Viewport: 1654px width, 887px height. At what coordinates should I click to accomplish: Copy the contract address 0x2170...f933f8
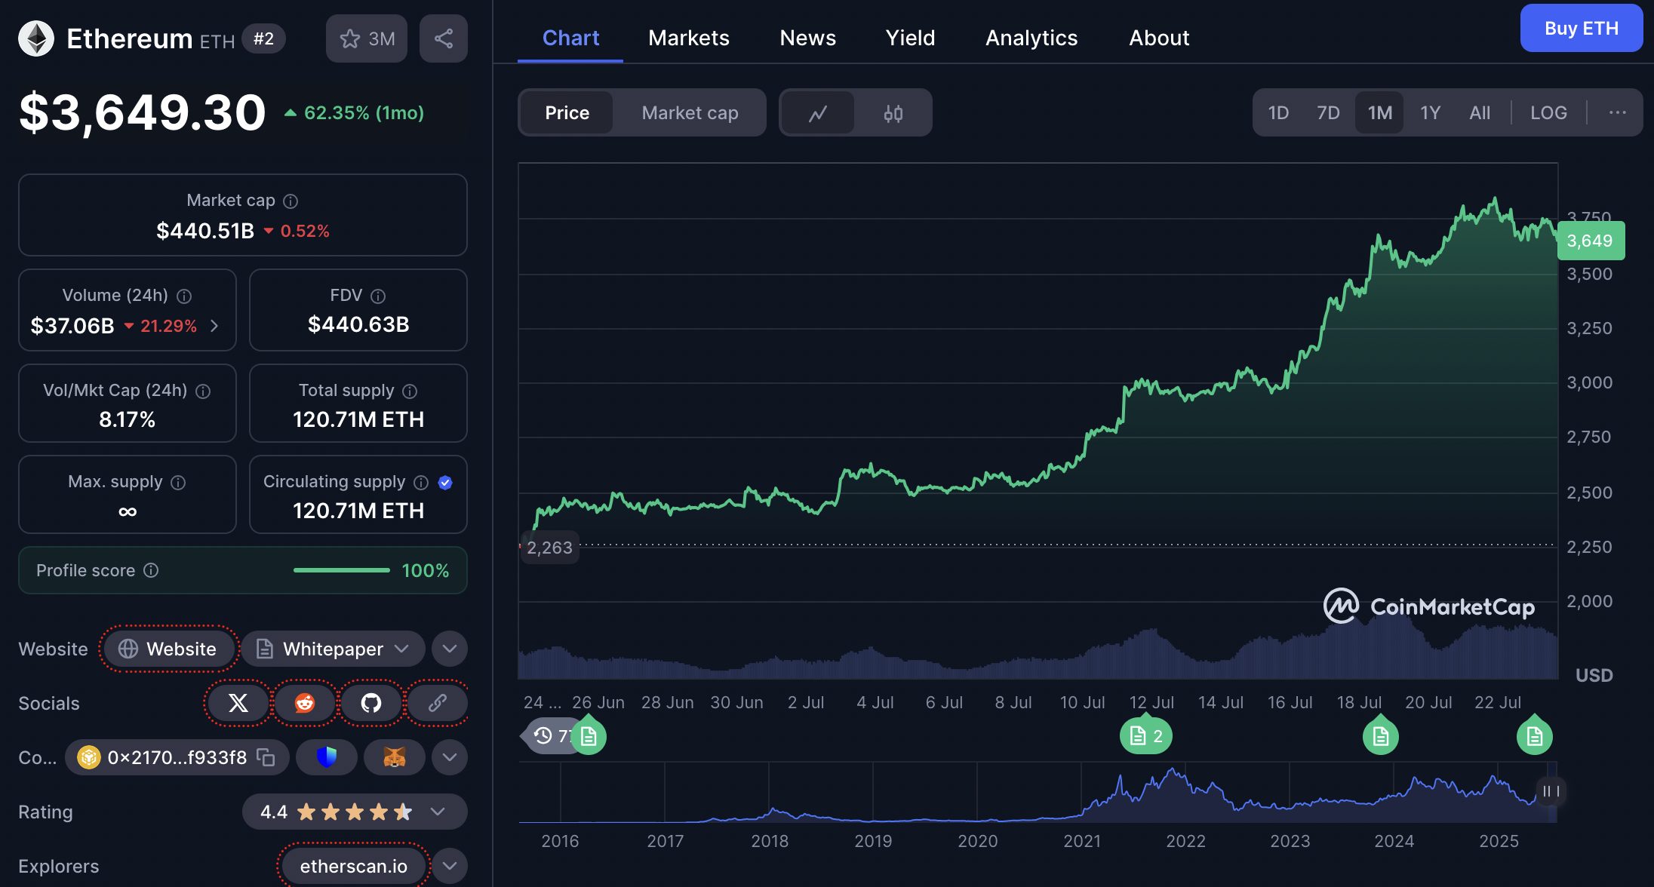point(266,757)
